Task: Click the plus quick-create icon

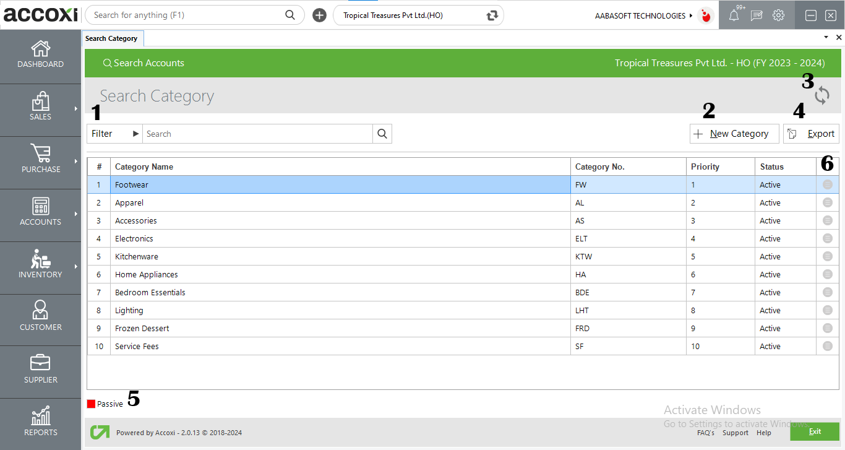Action: tap(319, 14)
